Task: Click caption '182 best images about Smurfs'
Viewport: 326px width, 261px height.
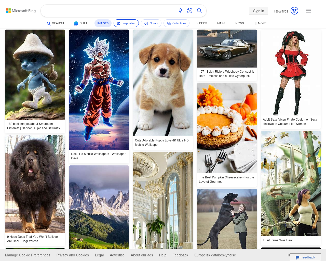Action: [x=35, y=126]
